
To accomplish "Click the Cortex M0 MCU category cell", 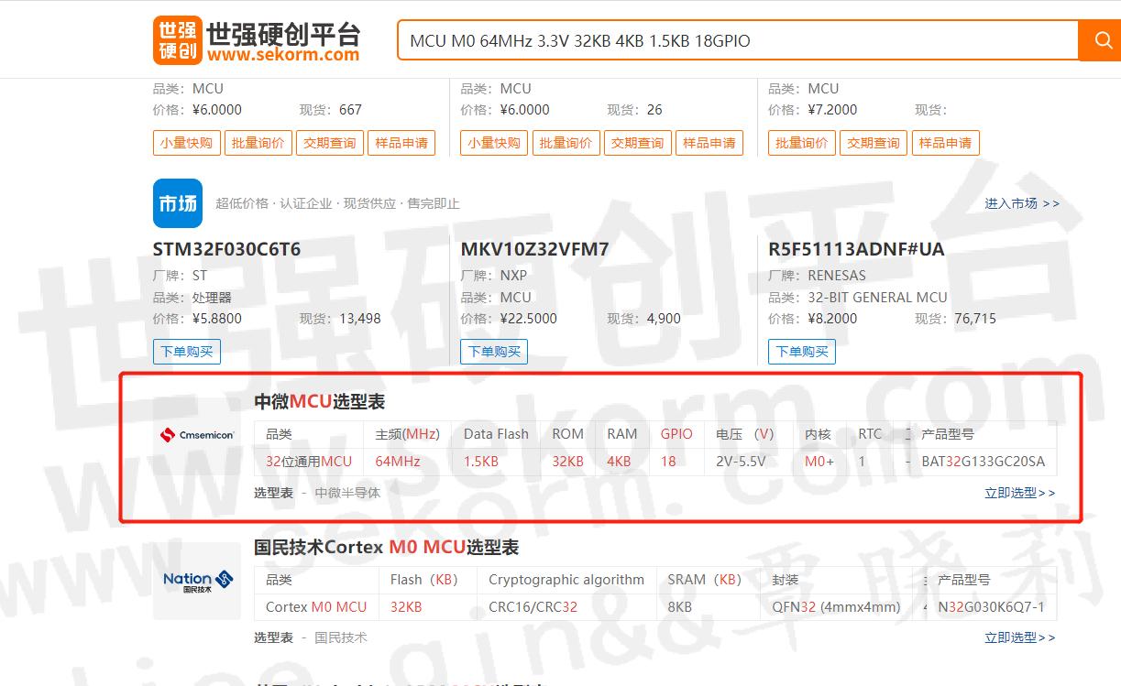I will [x=316, y=607].
